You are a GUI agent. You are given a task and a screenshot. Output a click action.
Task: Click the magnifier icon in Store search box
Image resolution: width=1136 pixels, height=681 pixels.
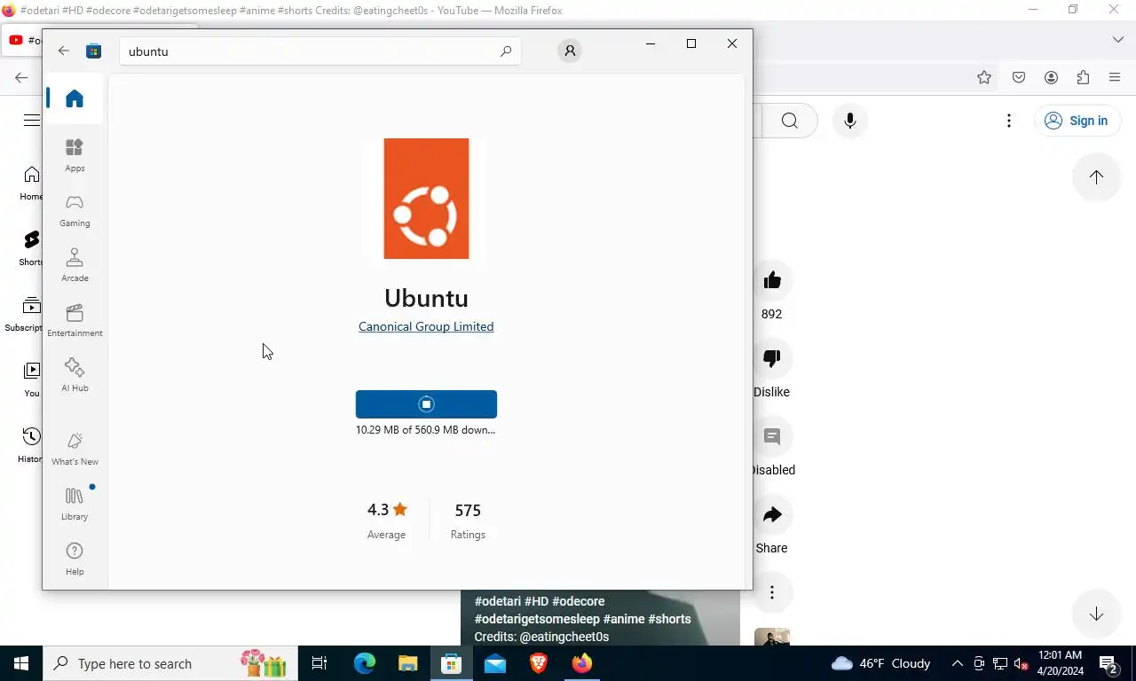click(506, 51)
